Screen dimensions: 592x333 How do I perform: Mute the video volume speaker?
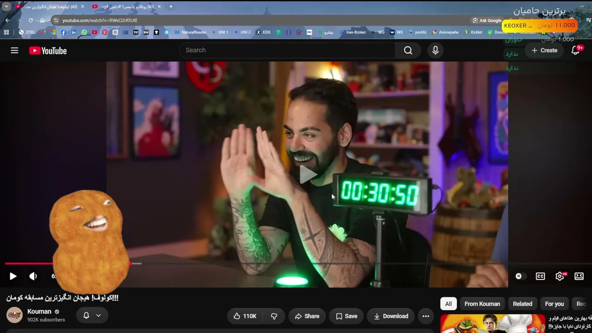pos(33,276)
